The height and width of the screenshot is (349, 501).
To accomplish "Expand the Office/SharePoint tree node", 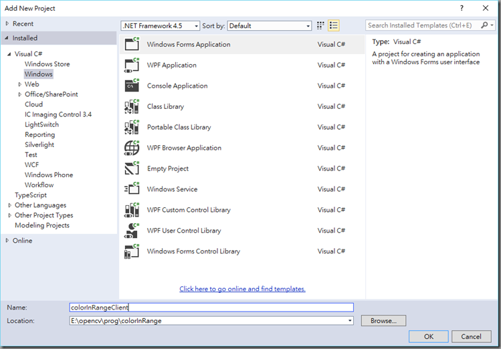I will pos(20,94).
